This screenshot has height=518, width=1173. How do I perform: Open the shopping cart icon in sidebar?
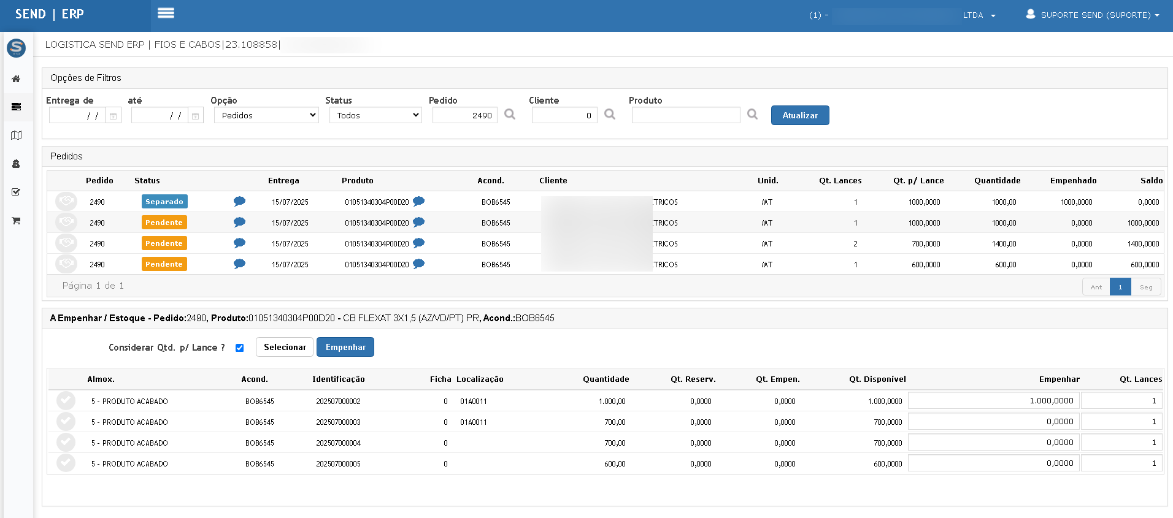(x=16, y=221)
